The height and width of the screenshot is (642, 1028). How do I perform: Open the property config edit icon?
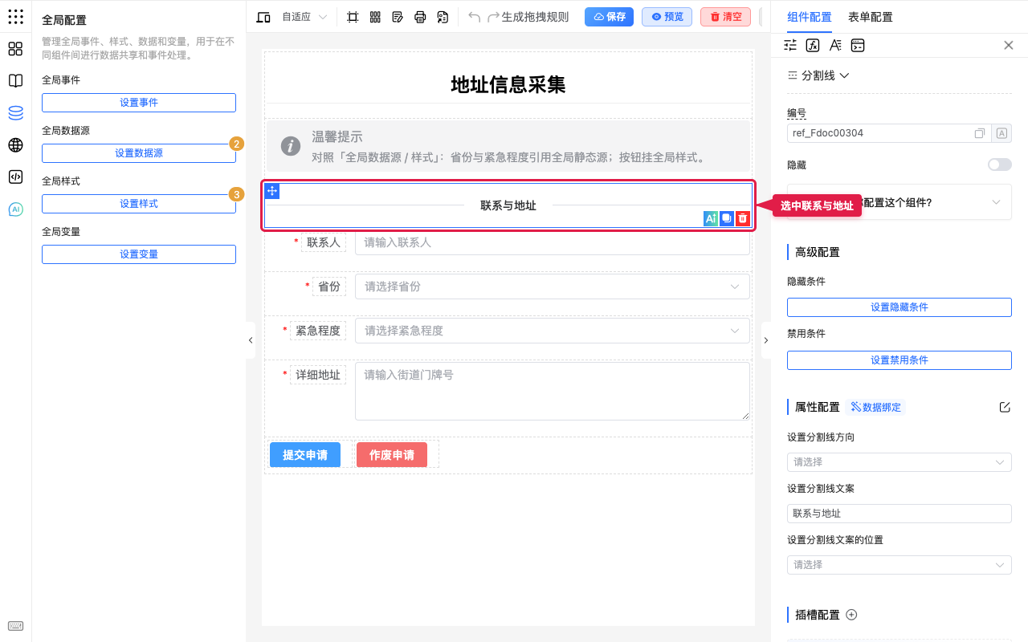(x=1005, y=407)
